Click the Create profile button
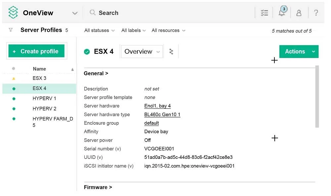The width and height of the screenshot is (331, 196). (36, 51)
